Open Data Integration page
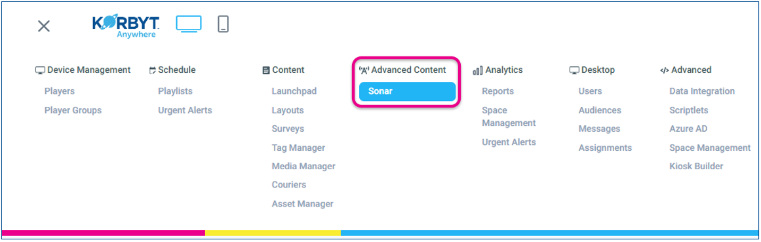Viewport: 761px width, 242px height. (702, 91)
